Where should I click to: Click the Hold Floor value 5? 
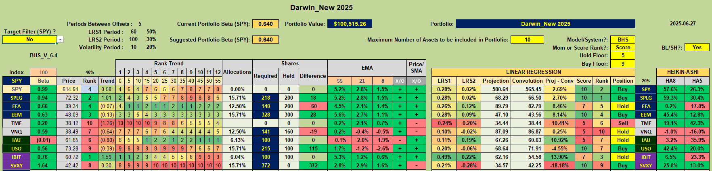(x=623, y=55)
